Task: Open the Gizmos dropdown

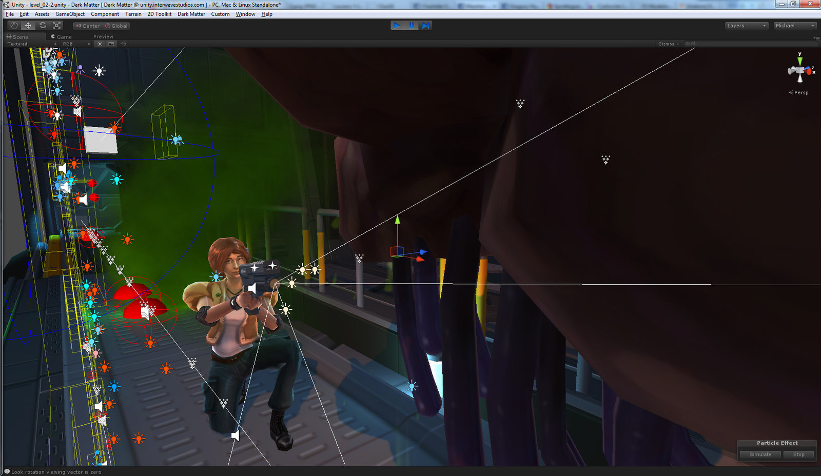Action: click(669, 44)
